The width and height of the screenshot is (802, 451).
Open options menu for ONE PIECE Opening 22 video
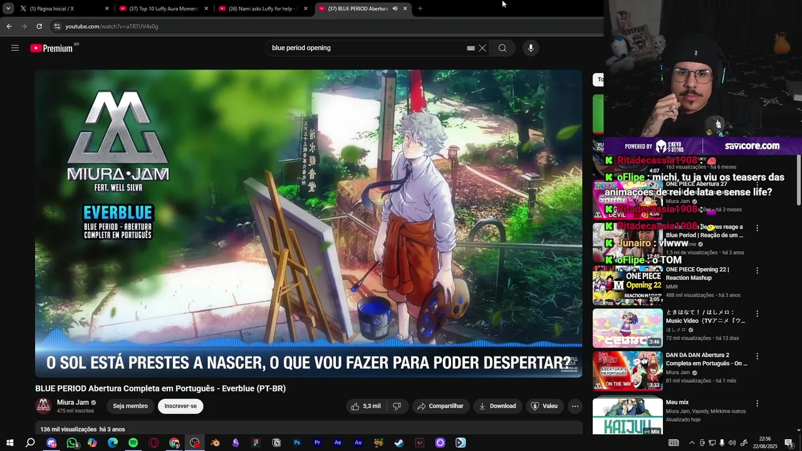click(757, 271)
